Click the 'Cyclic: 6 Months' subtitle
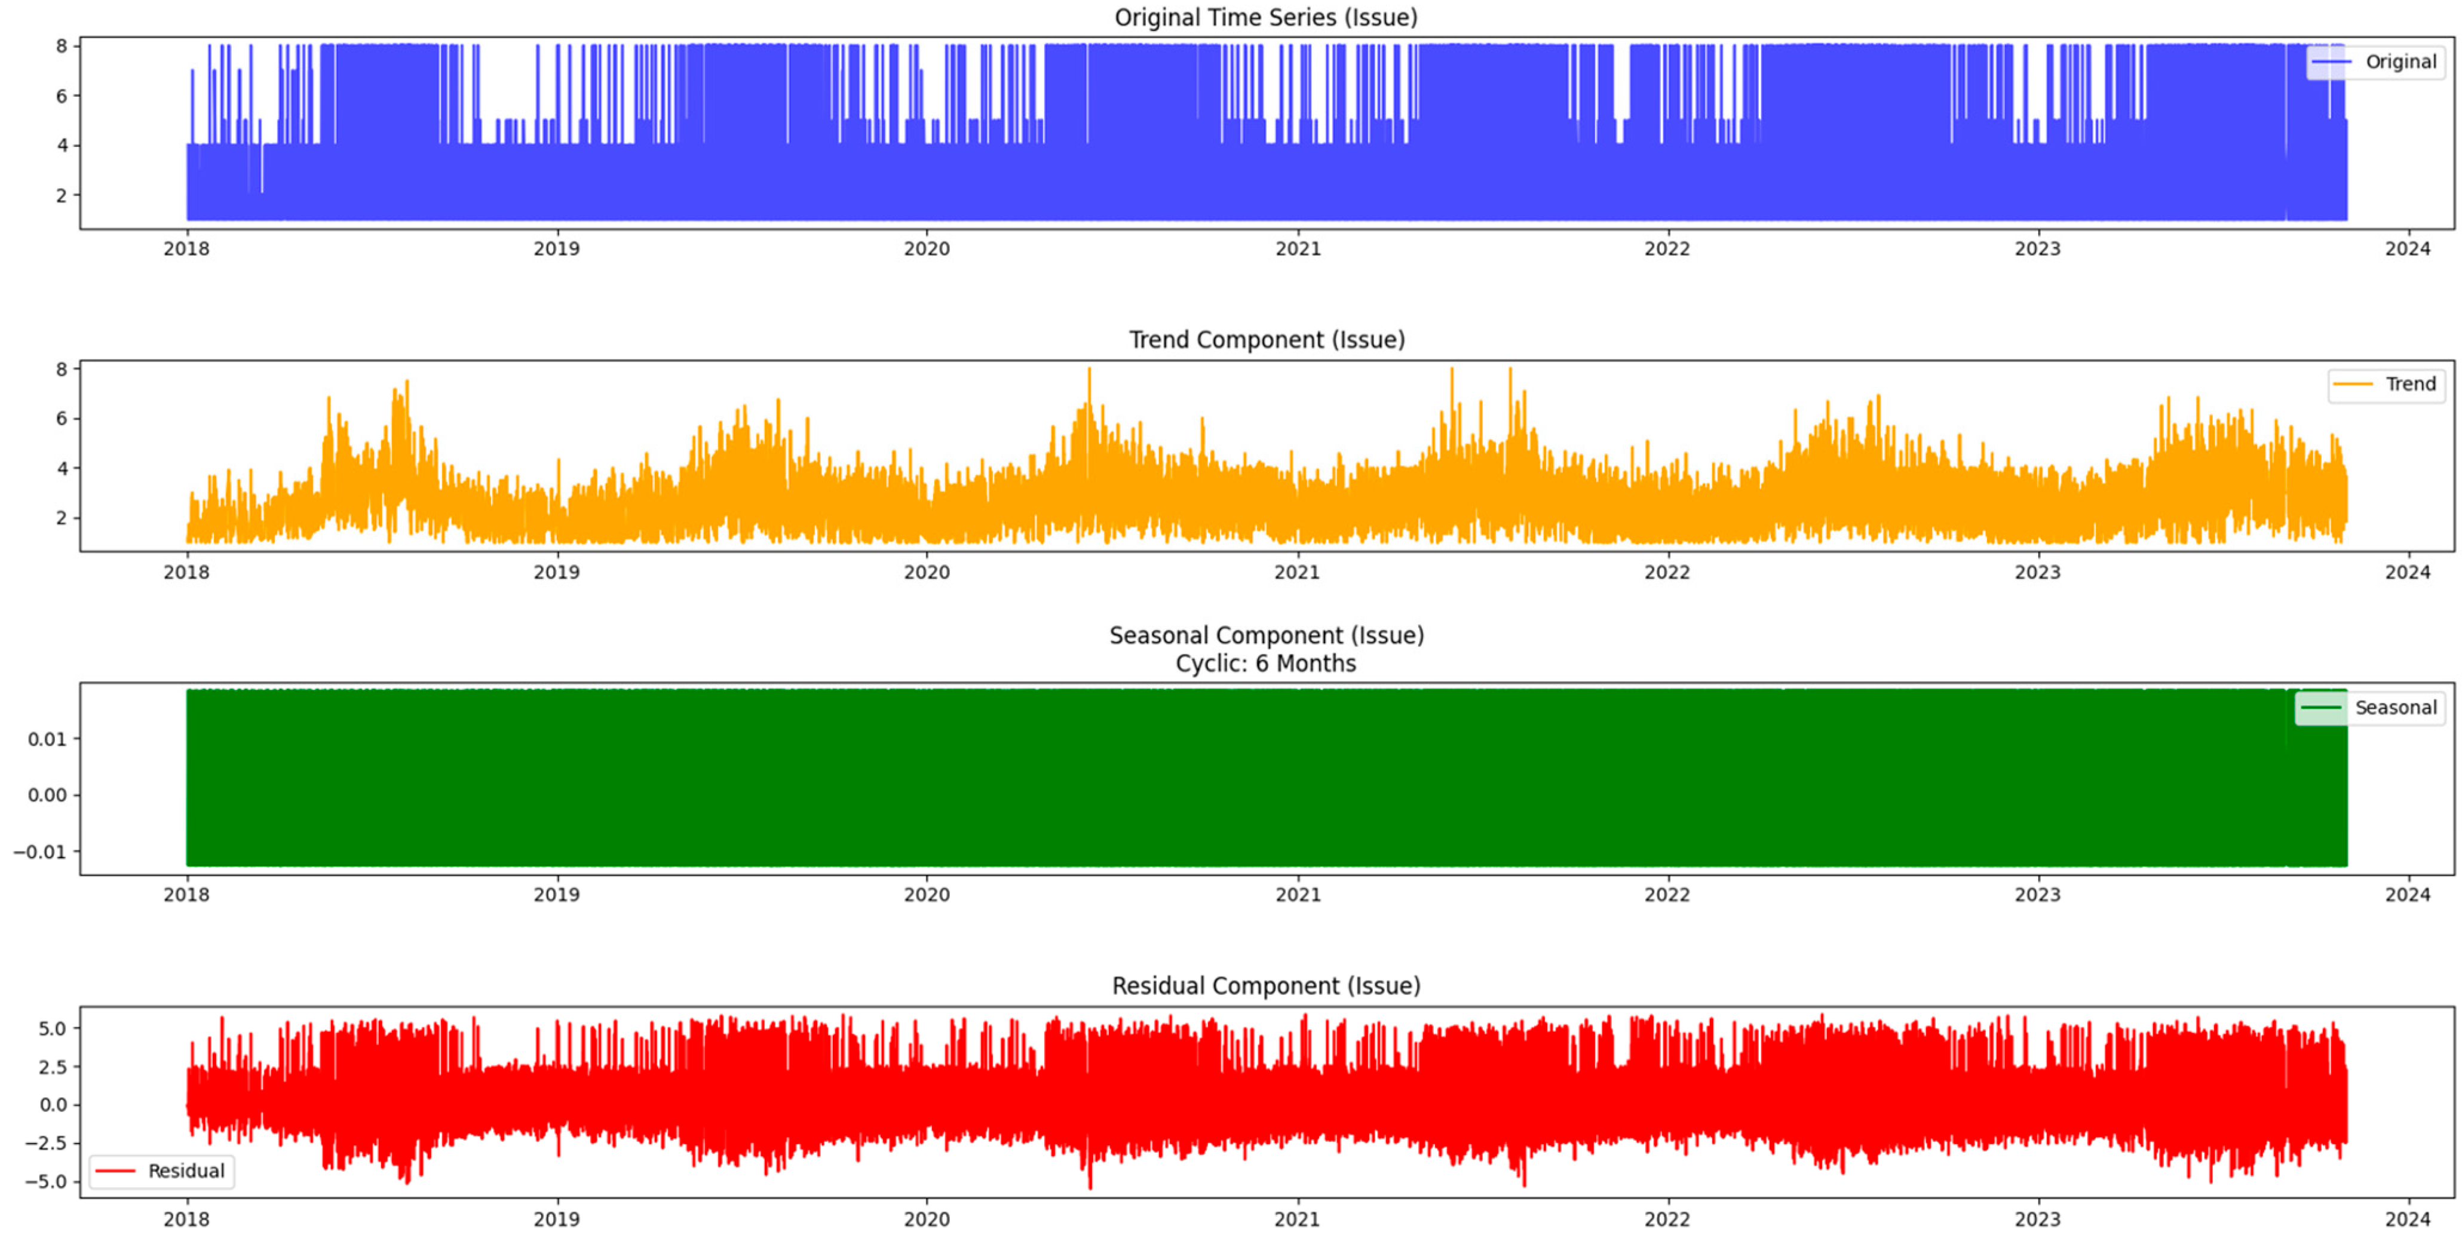2462x1235 pixels. coord(1265,664)
